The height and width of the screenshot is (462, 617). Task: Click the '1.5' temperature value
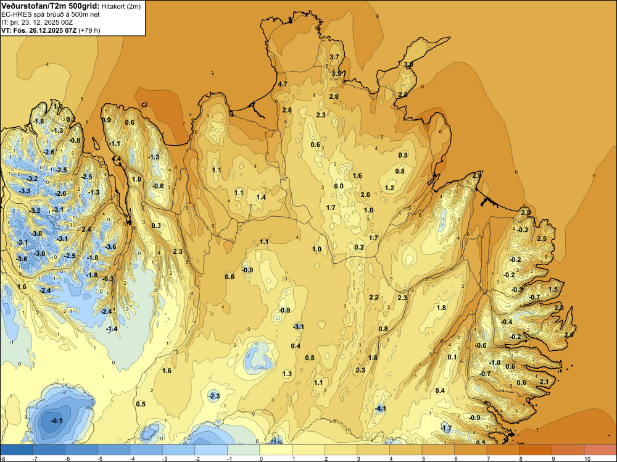(553, 289)
